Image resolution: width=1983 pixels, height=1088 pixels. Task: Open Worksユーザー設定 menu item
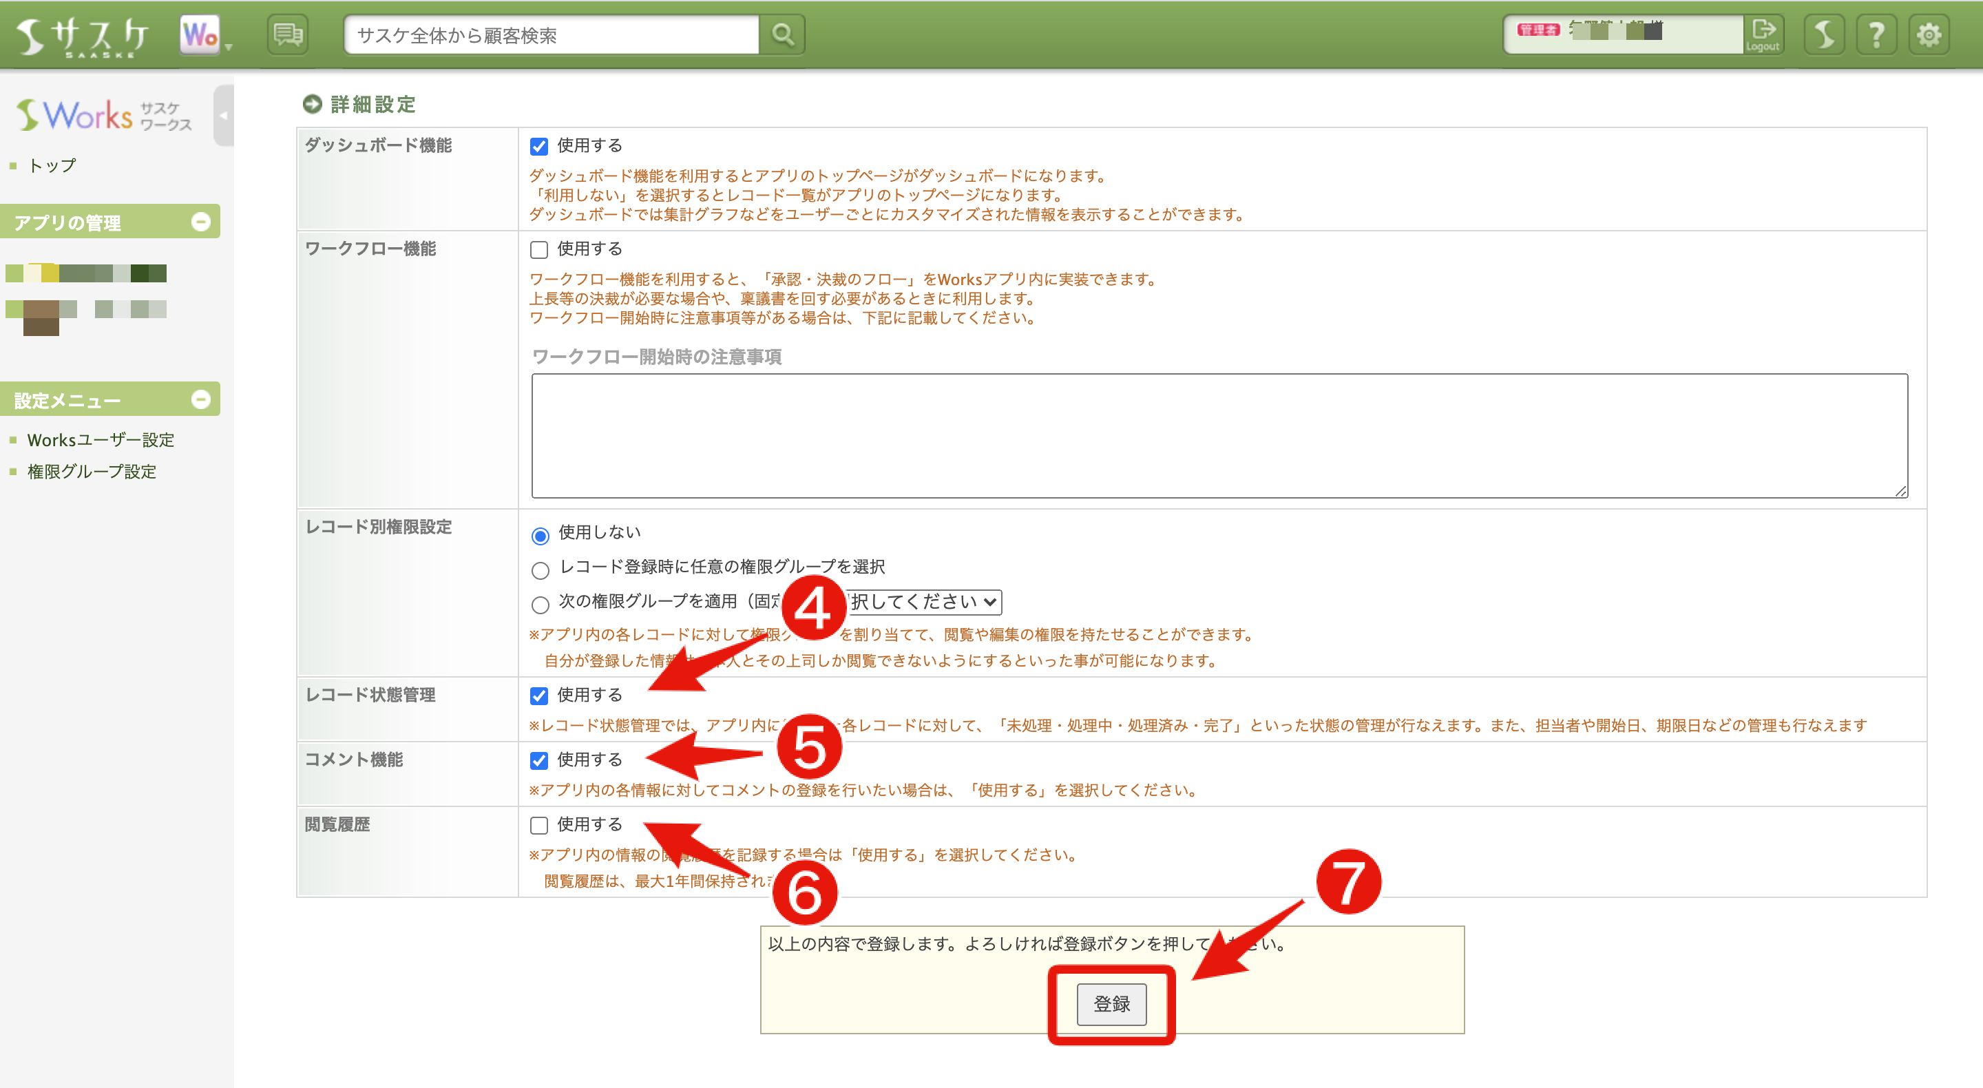pos(101,439)
